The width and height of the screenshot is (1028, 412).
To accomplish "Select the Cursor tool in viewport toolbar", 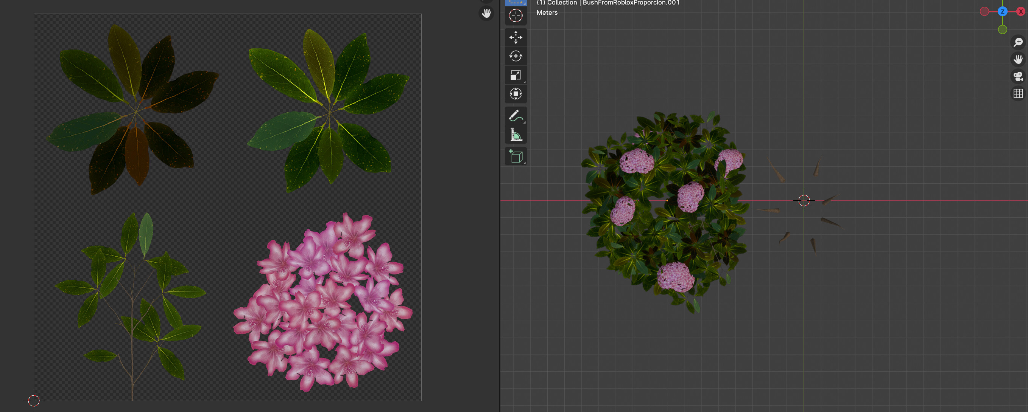I will [x=516, y=15].
